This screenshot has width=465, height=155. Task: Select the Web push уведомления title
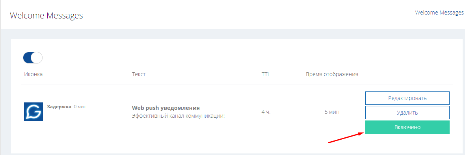(x=166, y=108)
